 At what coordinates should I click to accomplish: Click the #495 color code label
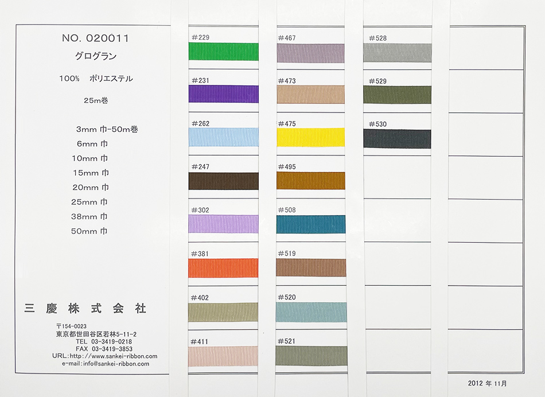pyautogui.click(x=287, y=167)
